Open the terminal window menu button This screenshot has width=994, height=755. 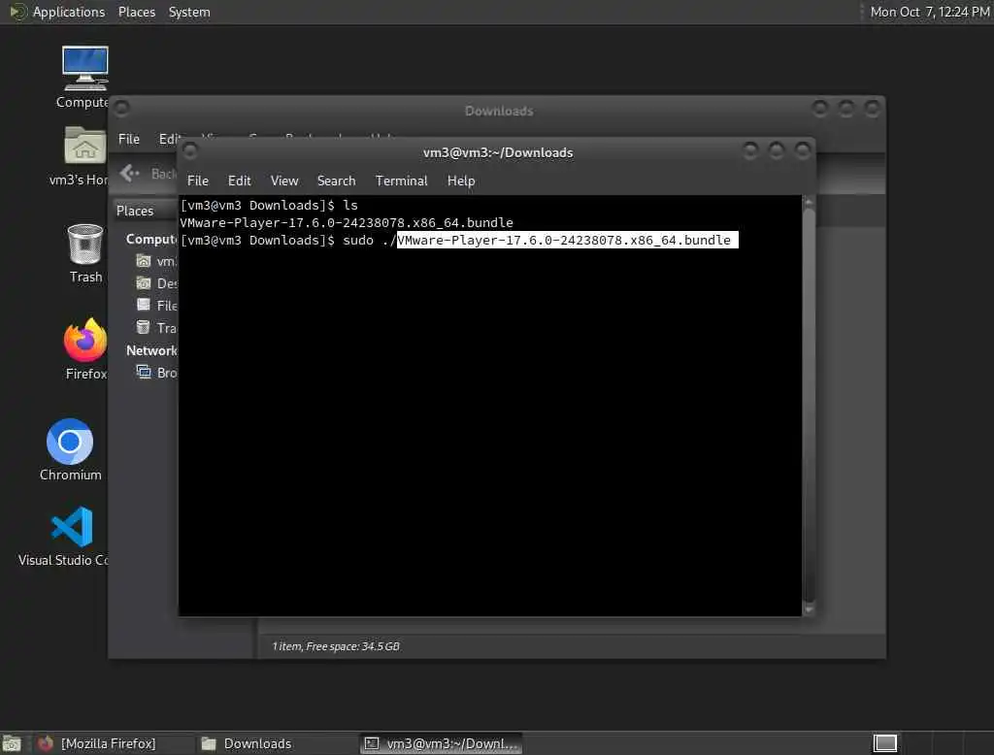pos(189,150)
